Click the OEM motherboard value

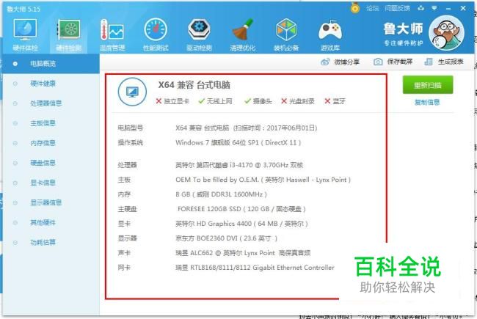coord(263,180)
